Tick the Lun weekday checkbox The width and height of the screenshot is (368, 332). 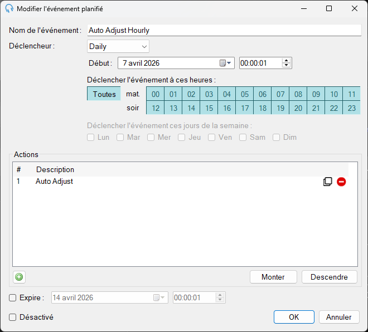(90, 137)
